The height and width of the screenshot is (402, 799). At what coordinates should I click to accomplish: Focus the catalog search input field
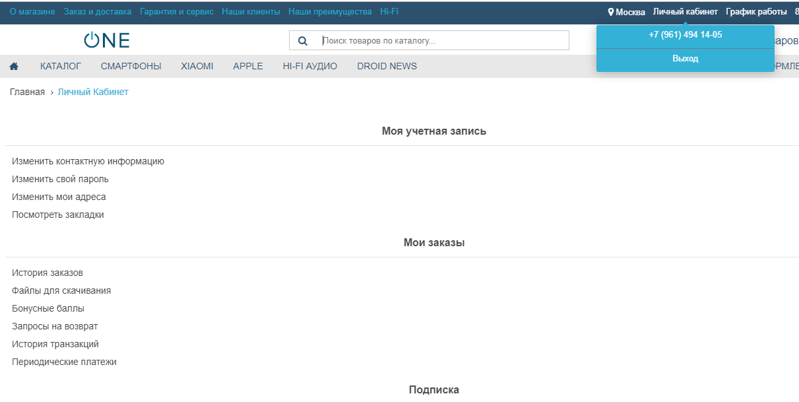(x=443, y=41)
